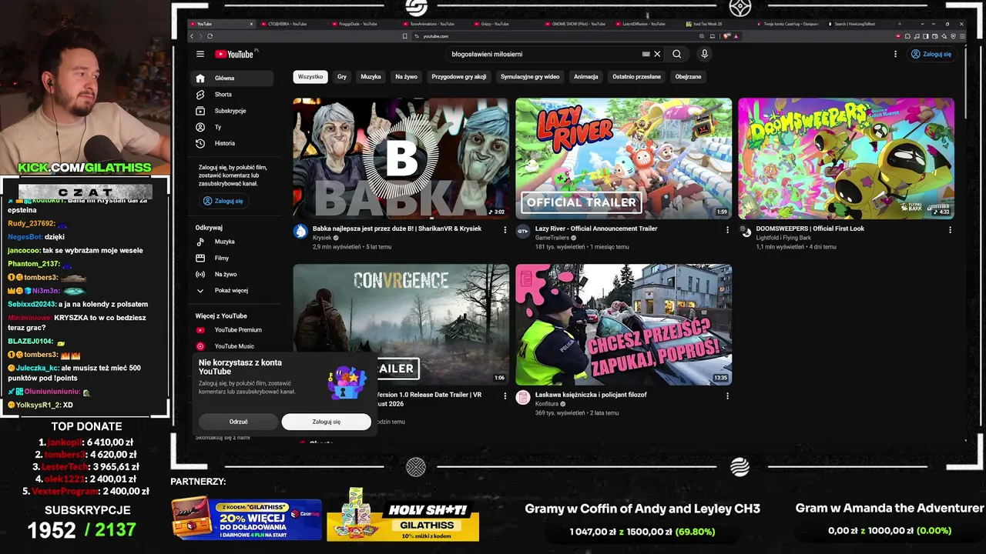Open Muzyka under Odkrywaj in the sidebar
Image resolution: width=986 pixels, height=554 pixels.
(232, 242)
